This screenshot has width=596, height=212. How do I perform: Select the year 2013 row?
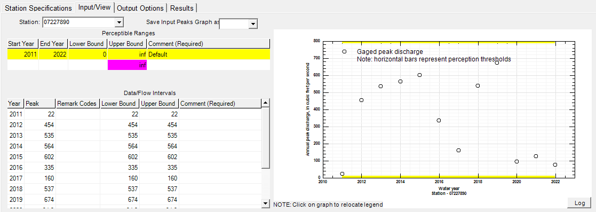tap(134, 135)
